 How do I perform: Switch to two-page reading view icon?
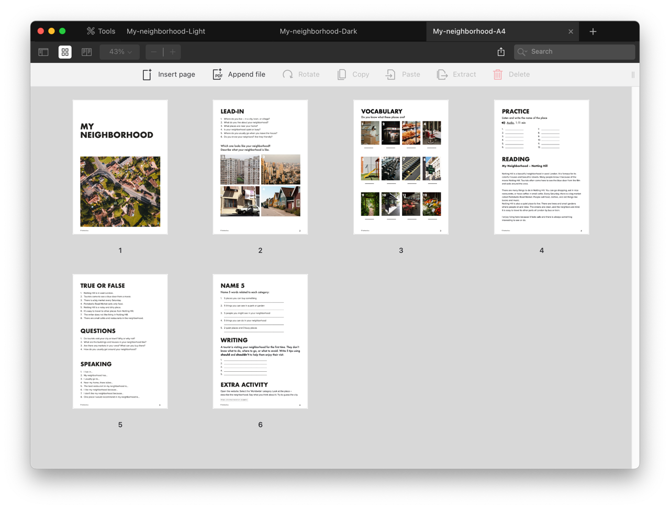point(86,52)
